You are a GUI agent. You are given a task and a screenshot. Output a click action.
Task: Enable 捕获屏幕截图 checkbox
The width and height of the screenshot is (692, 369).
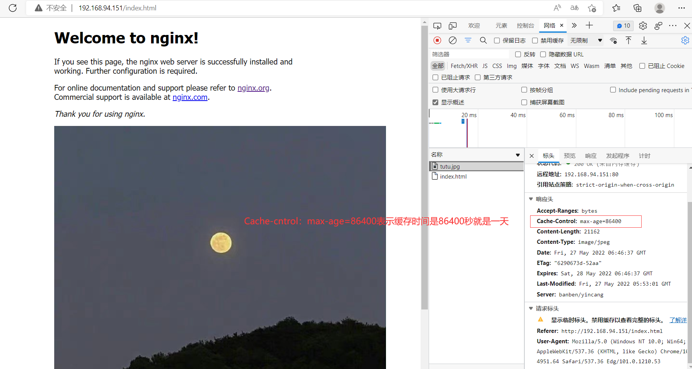click(x=524, y=102)
